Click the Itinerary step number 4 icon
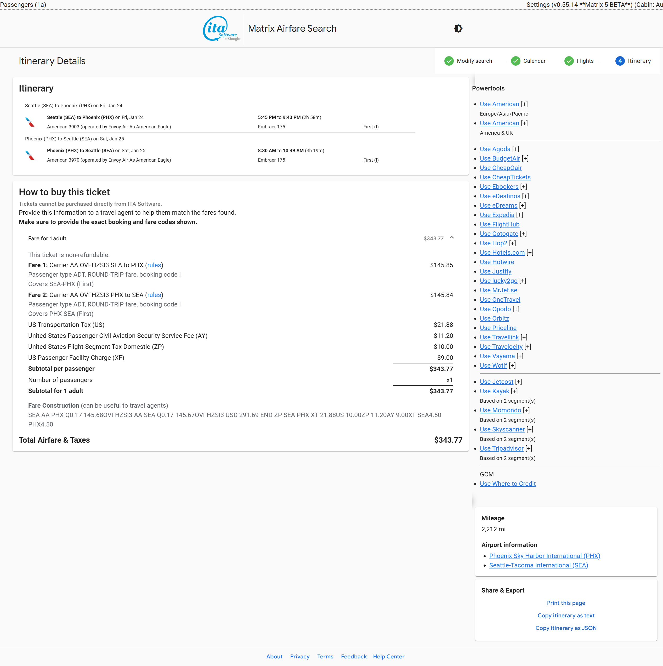Viewport: 663px width, 666px height. click(620, 61)
